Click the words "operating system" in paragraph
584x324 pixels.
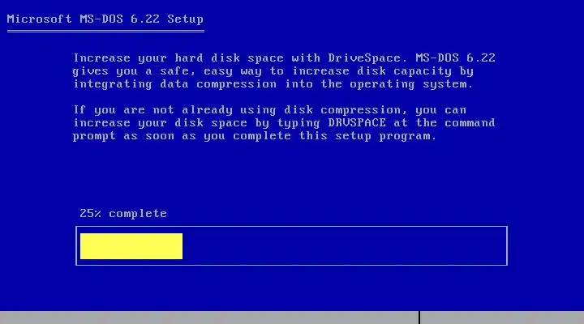tap(411, 84)
